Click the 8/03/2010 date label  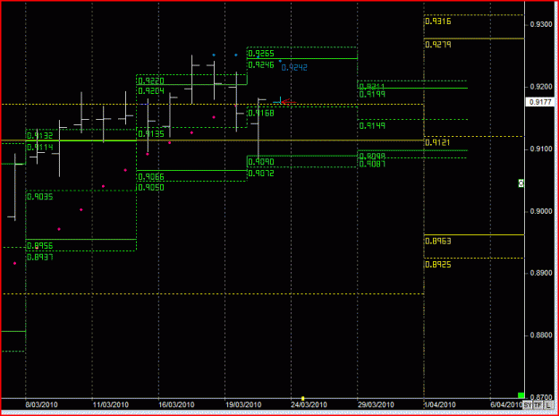point(42,405)
